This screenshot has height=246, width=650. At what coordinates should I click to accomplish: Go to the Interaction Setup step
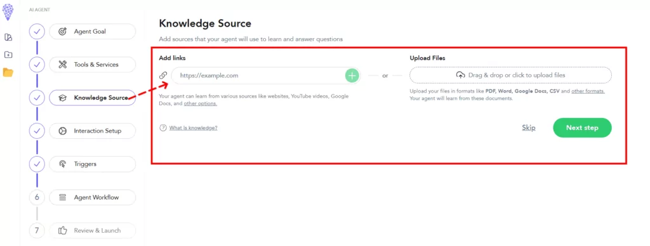tap(93, 131)
